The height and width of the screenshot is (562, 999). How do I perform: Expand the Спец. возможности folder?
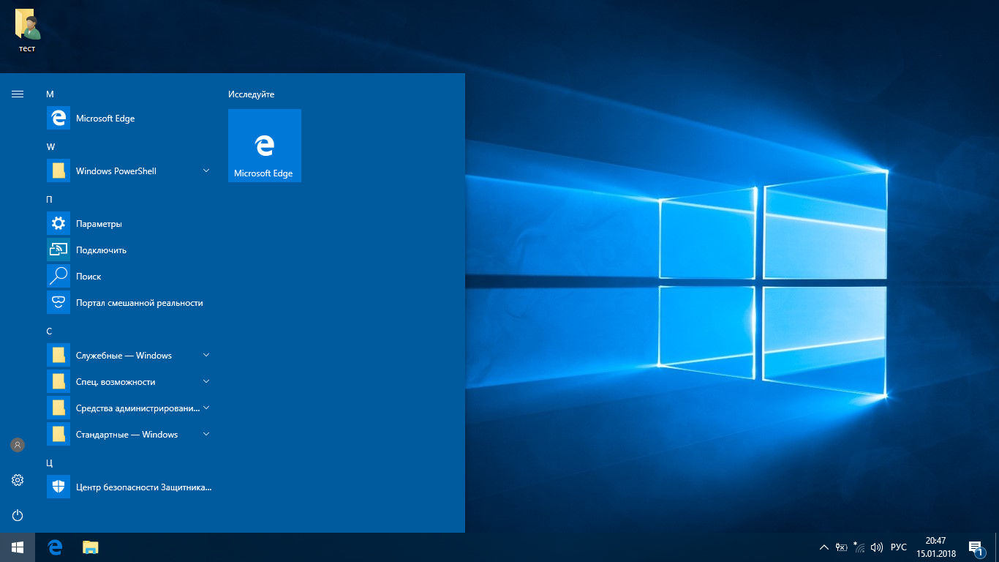pos(129,382)
